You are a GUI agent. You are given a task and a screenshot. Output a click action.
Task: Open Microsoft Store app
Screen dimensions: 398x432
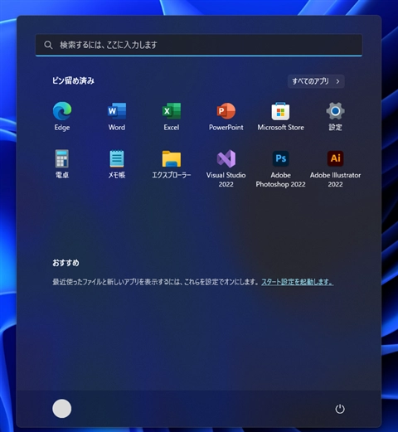click(280, 116)
